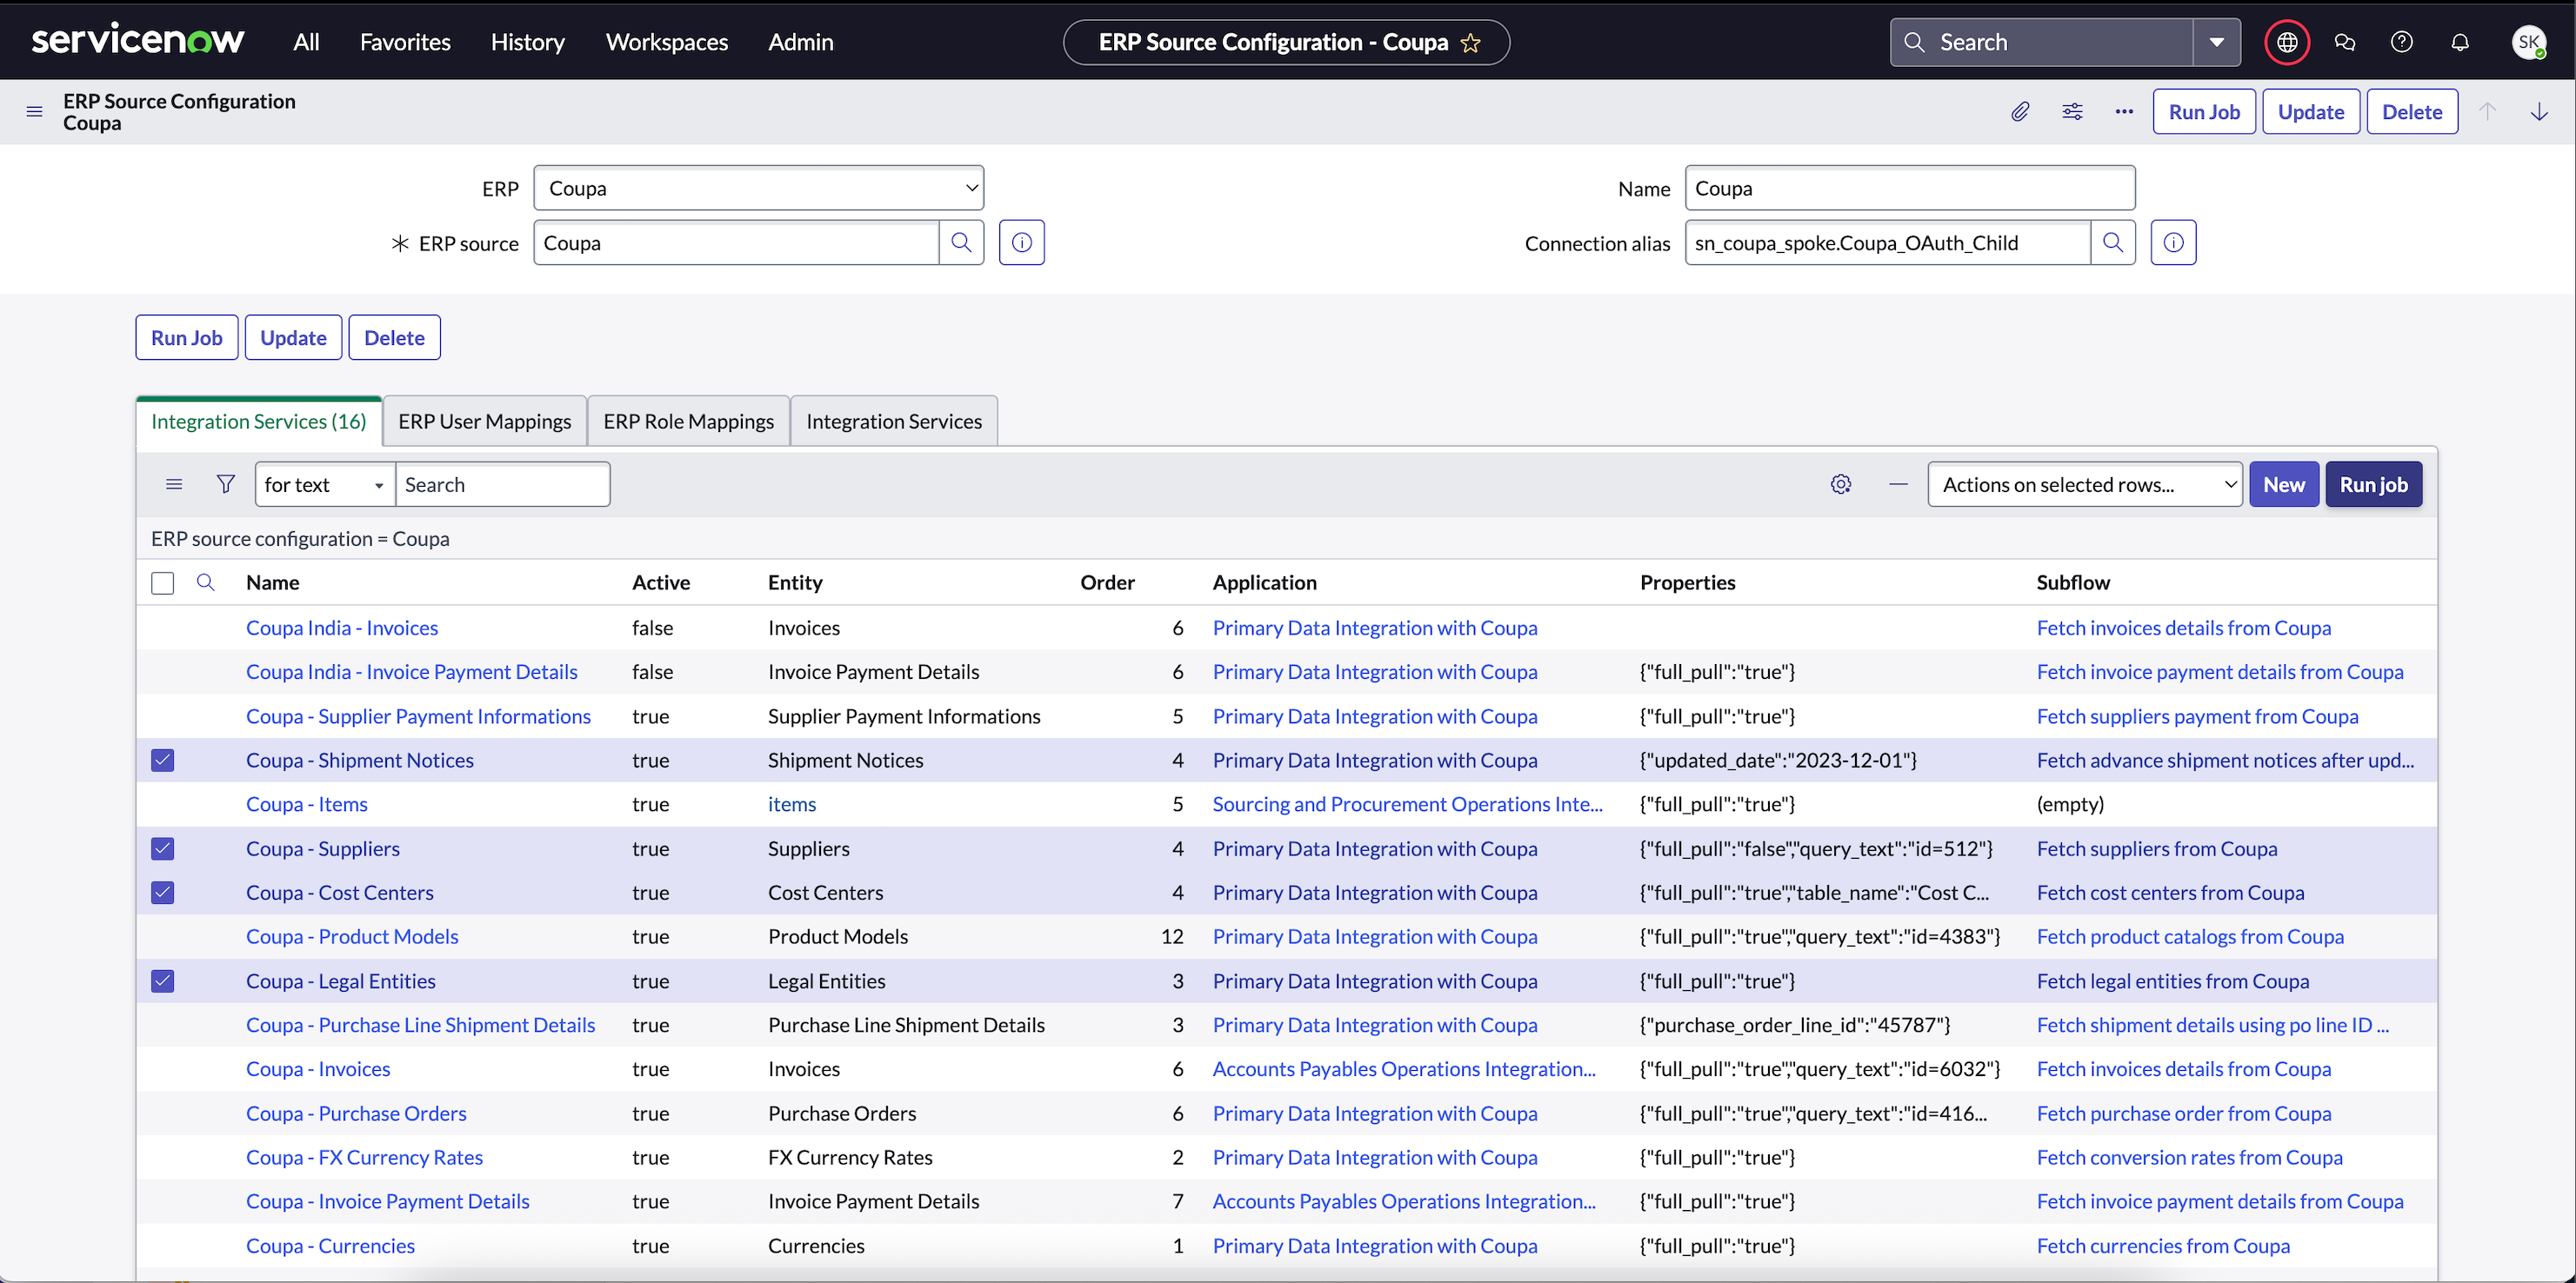Open the Favorites menu
The width and height of the screenshot is (2576, 1283).
pos(405,42)
